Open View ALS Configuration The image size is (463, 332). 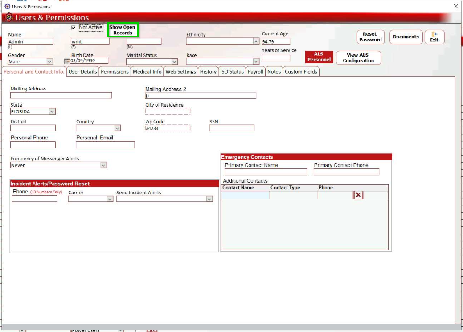[x=358, y=58]
